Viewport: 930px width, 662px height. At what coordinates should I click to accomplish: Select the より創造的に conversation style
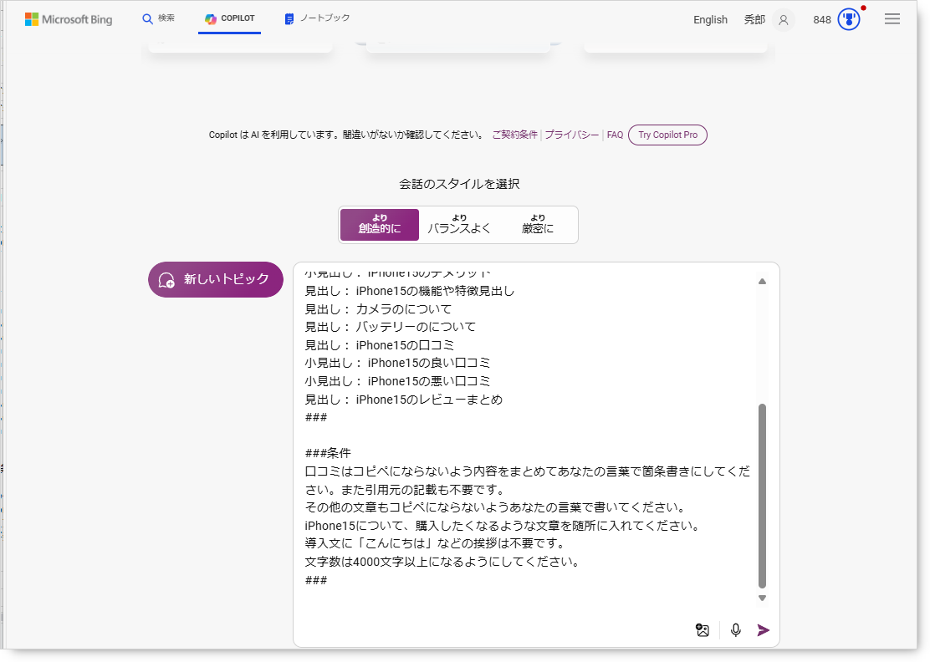point(380,225)
